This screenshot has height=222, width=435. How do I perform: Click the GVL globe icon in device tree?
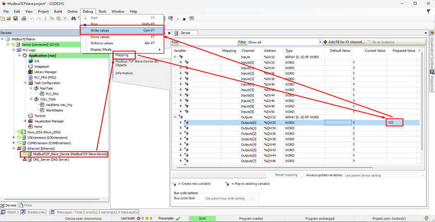coord(31,61)
